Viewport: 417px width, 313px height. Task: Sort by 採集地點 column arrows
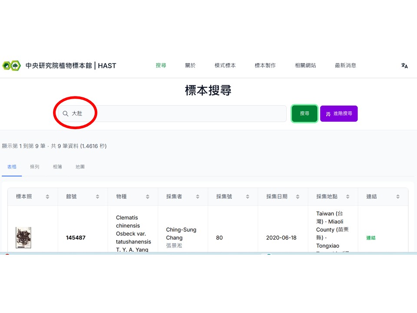click(x=347, y=197)
